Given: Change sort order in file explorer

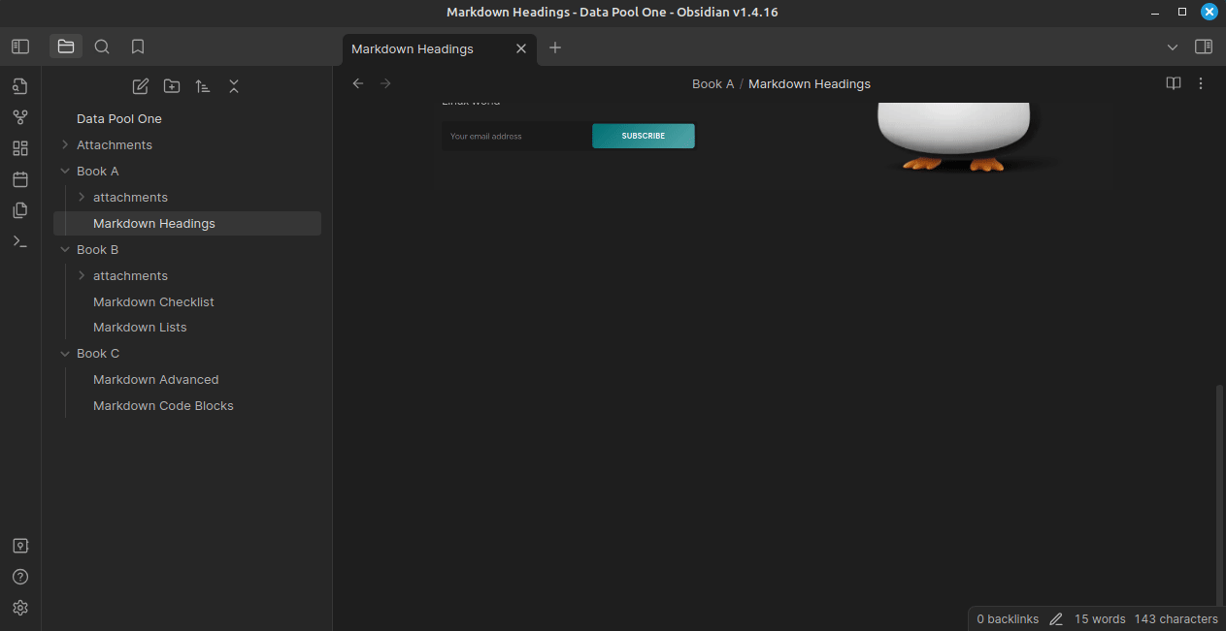Looking at the screenshot, I should (x=203, y=86).
